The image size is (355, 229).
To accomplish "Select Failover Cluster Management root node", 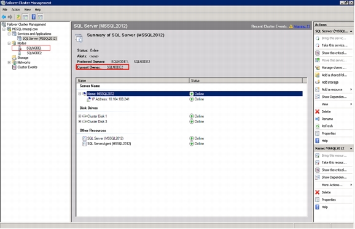I will [x=26, y=24].
